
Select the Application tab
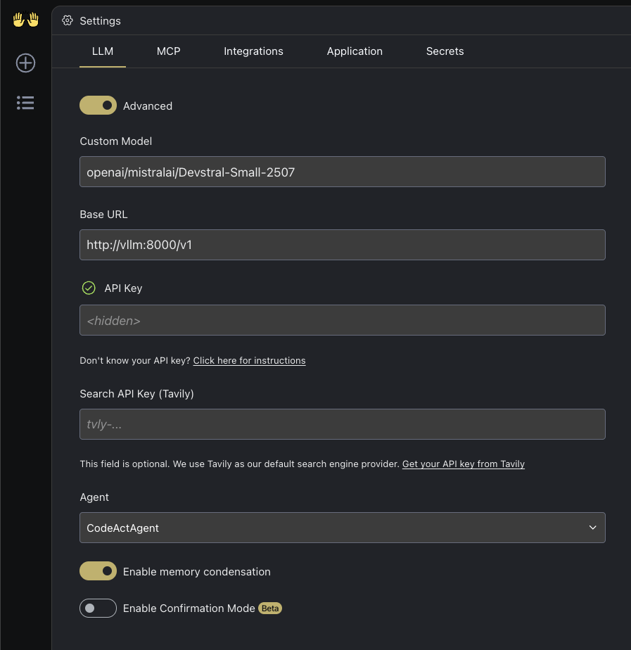[x=355, y=51]
